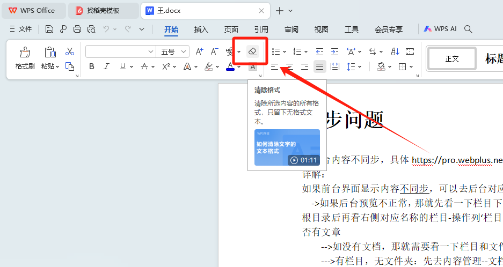Toggle Italic formatting
Viewport: 503px width, 267px height.
tap(106, 66)
